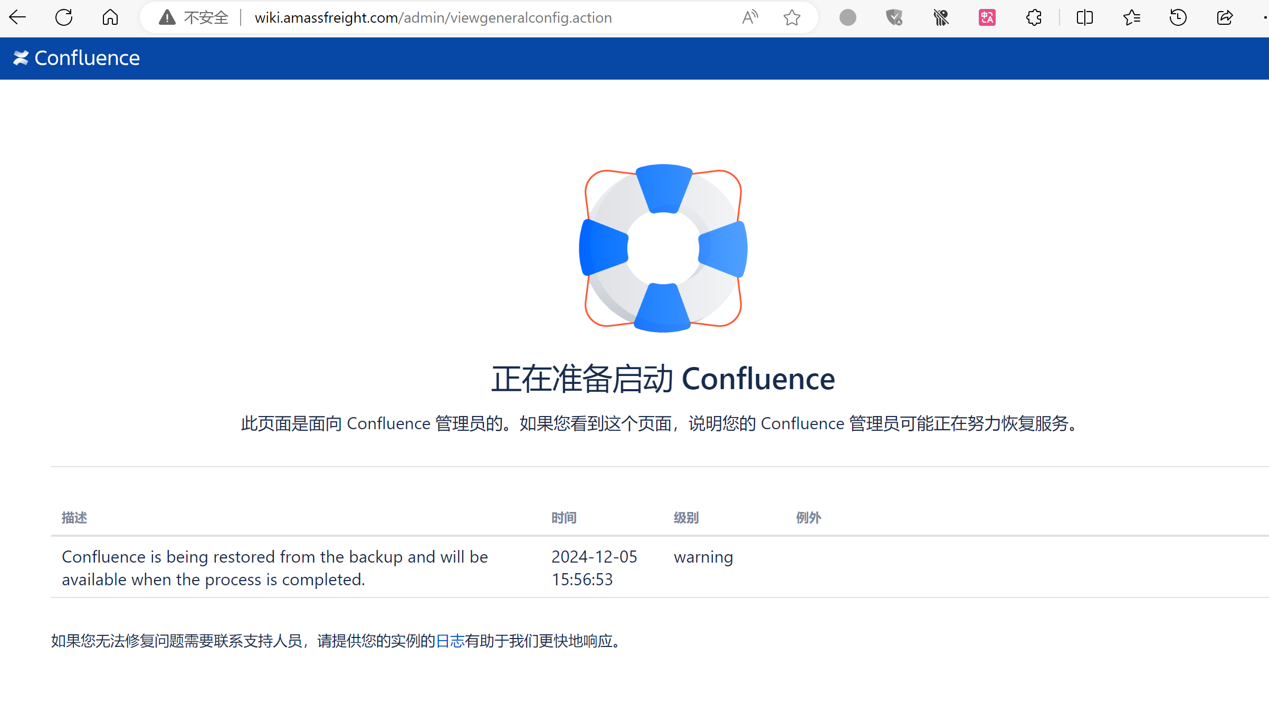Screen dimensions: 1269x725
Task: Click the 描述 column header
Action: pos(74,518)
